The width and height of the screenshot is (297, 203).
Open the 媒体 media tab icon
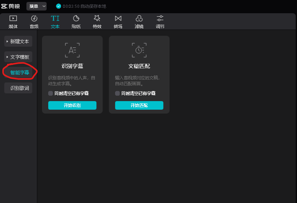[x=13, y=19]
